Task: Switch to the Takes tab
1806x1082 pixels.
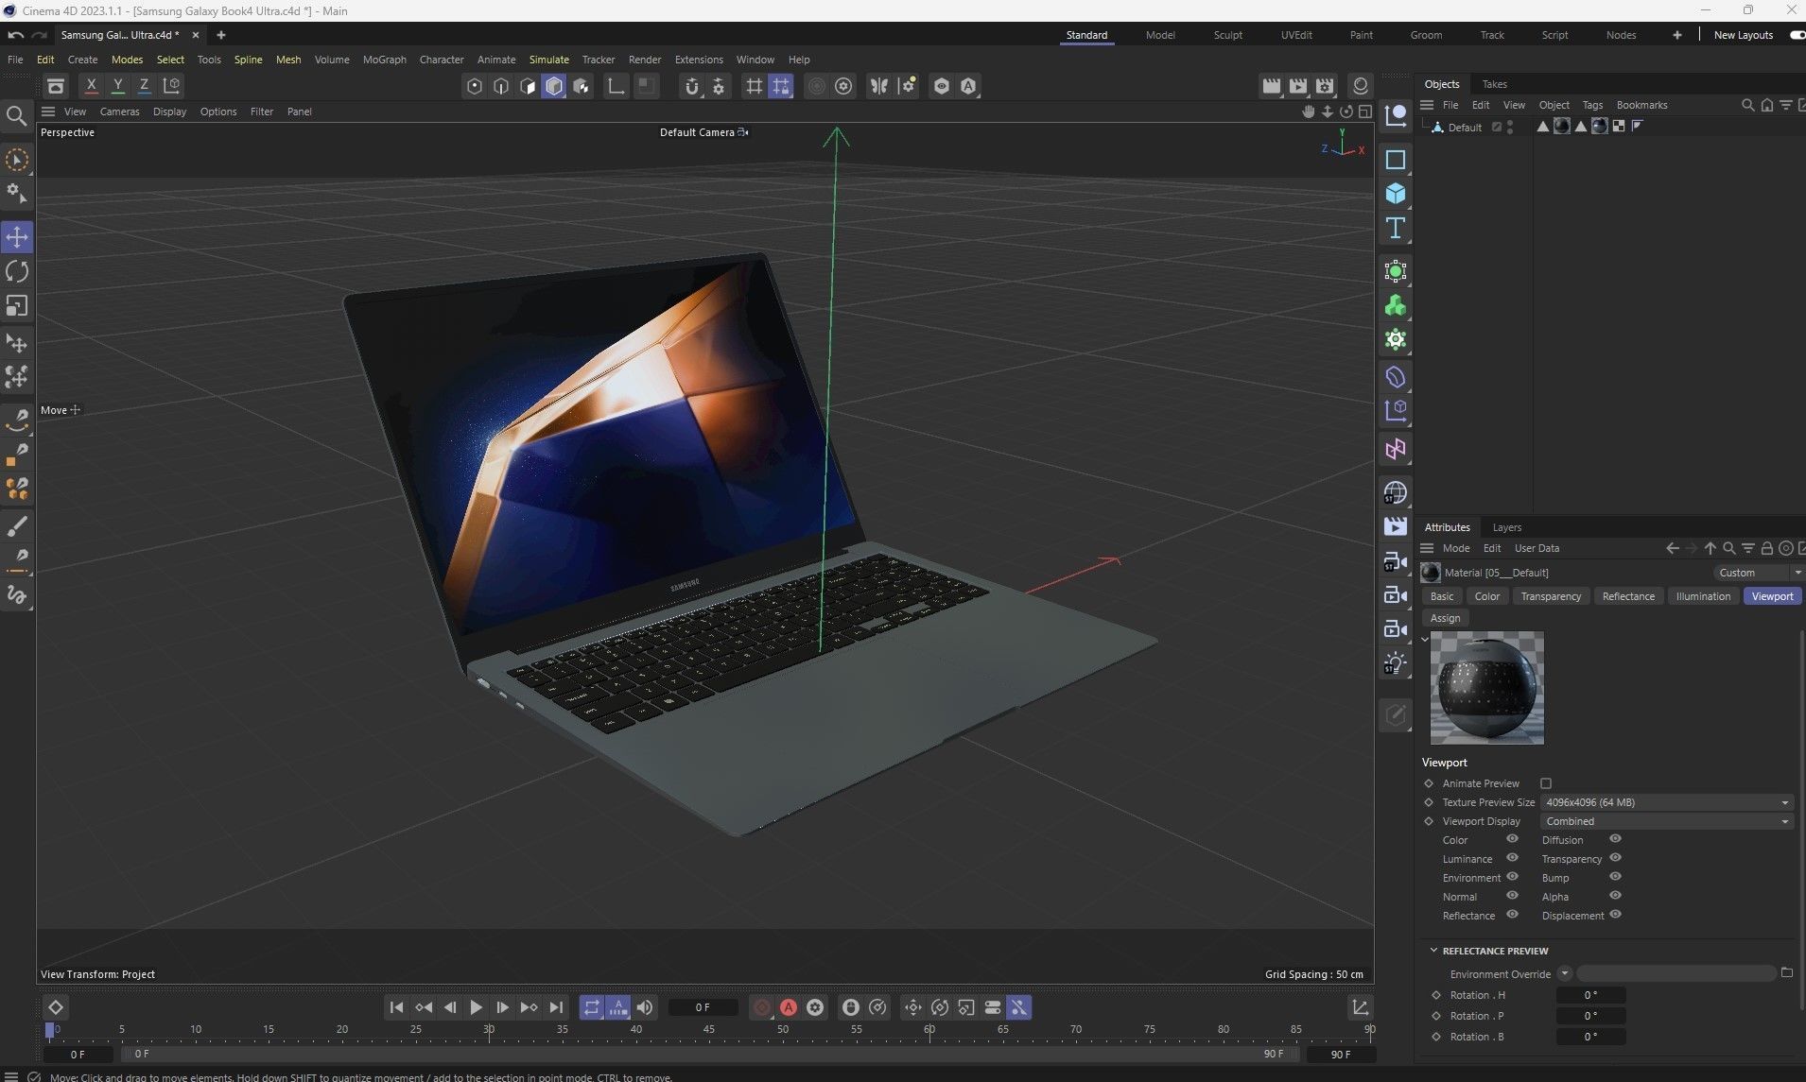Action: [1494, 84]
